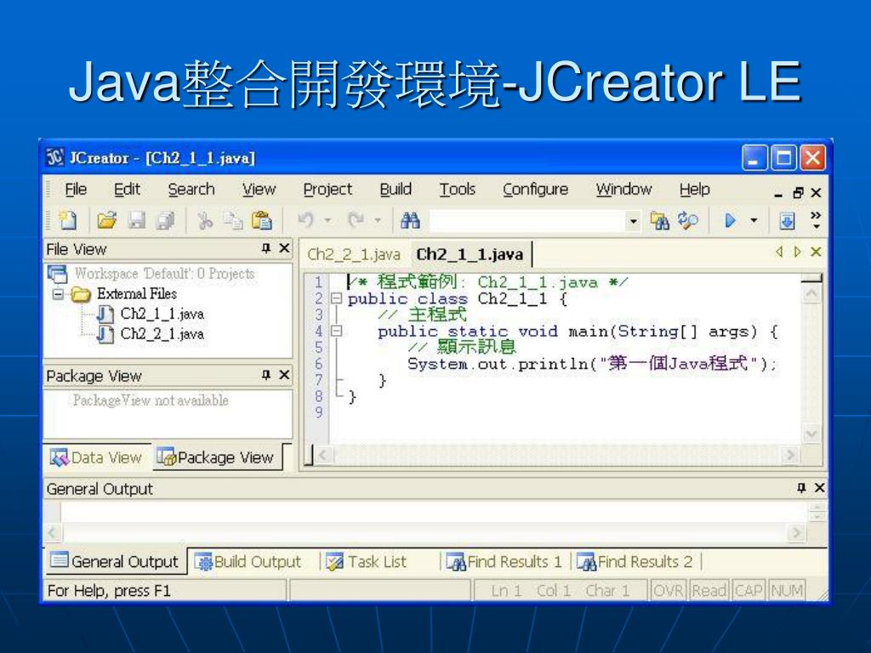The height and width of the screenshot is (653, 871).
Task: Open the Run button dropdown arrow
Action: point(754,221)
